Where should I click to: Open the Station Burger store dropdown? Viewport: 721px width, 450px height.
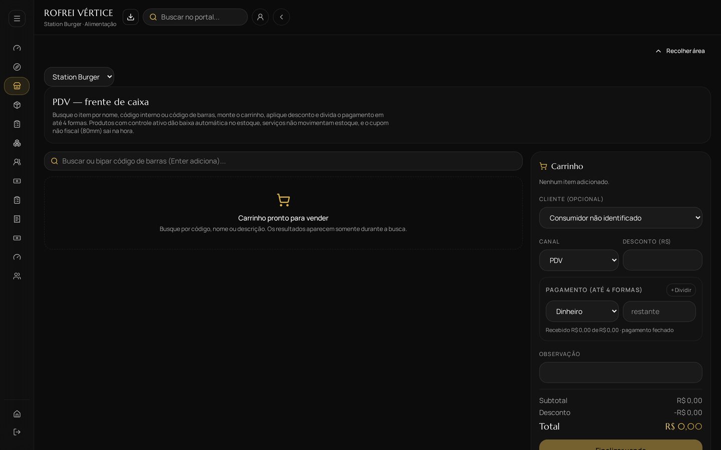(79, 77)
